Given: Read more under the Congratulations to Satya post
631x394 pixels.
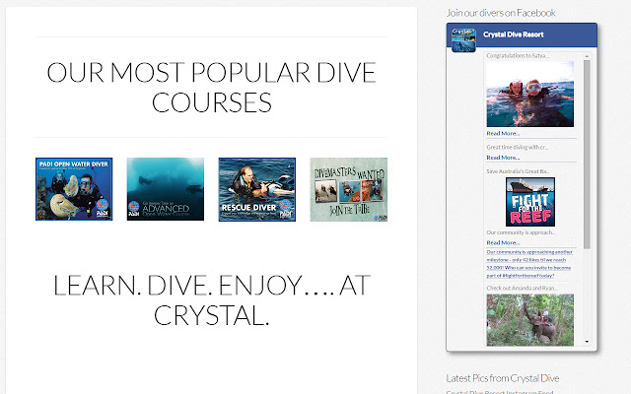Looking at the screenshot, I should pyautogui.click(x=503, y=134).
